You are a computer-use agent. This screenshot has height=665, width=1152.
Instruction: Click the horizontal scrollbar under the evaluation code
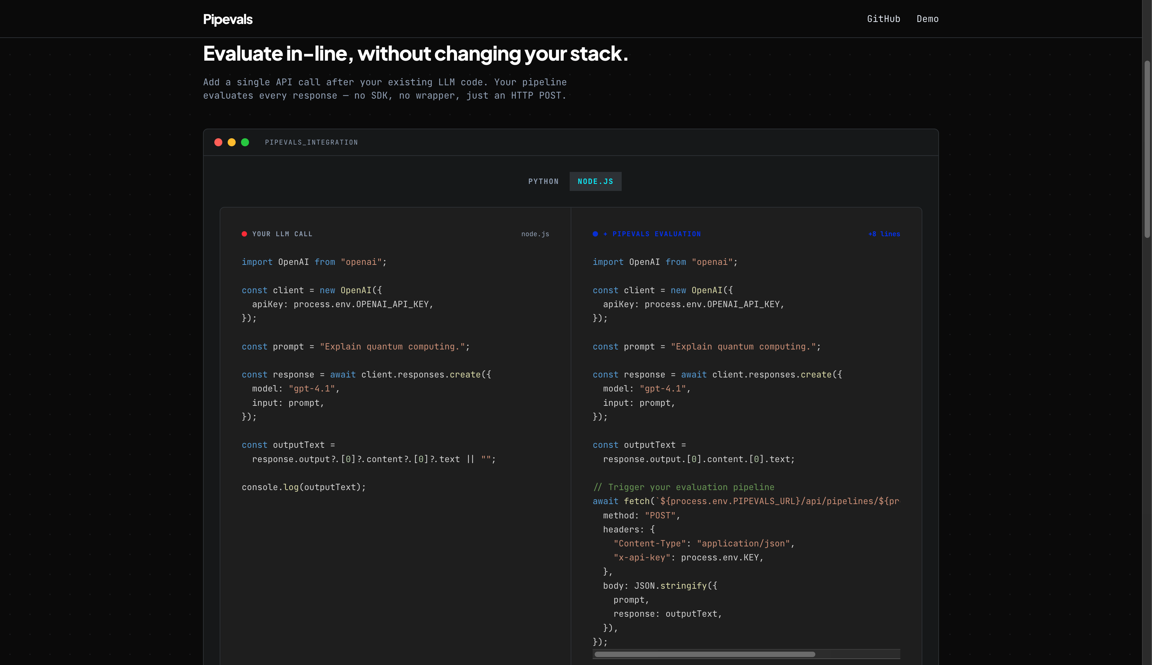point(704,654)
